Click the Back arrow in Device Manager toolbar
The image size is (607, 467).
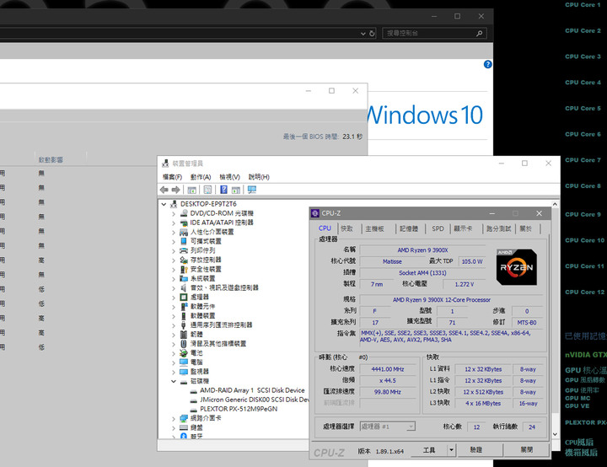pyautogui.click(x=164, y=190)
